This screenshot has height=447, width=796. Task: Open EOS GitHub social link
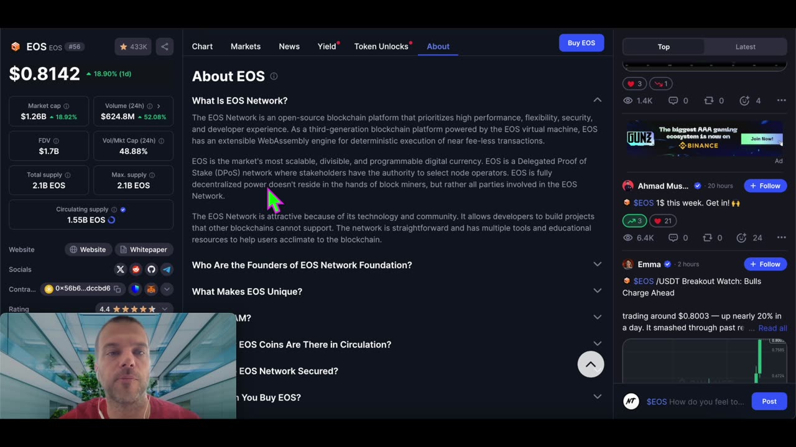[151, 269]
